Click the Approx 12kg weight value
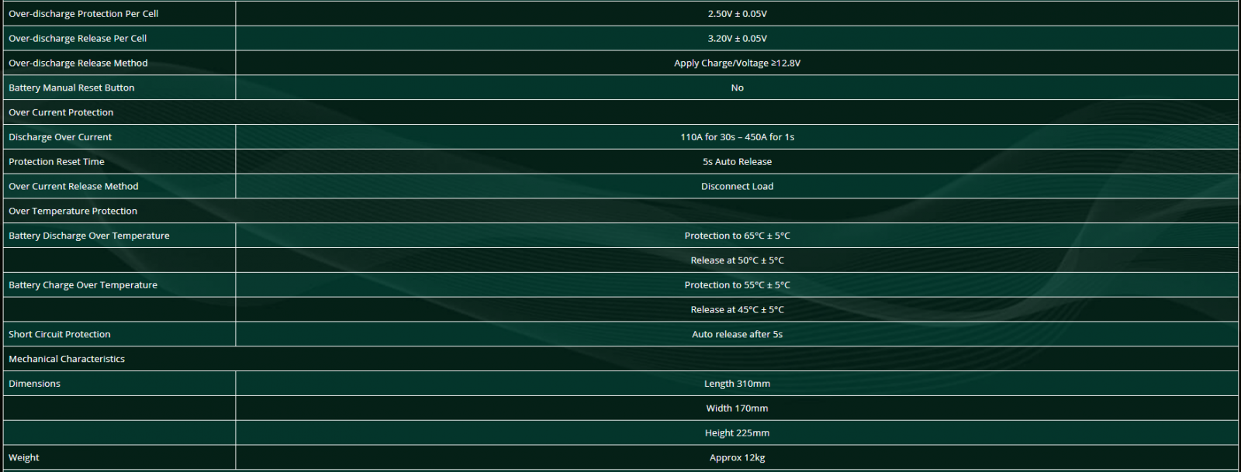 pyautogui.click(x=737, y=458)
